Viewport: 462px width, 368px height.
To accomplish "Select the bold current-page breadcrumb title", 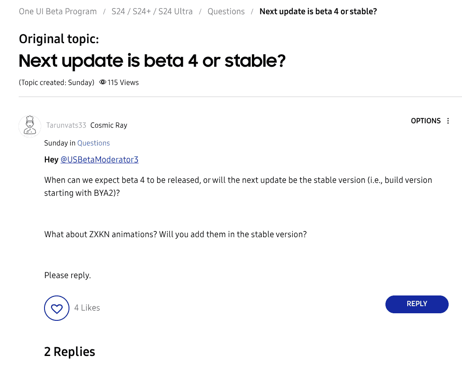I will (x=318, y=12).
